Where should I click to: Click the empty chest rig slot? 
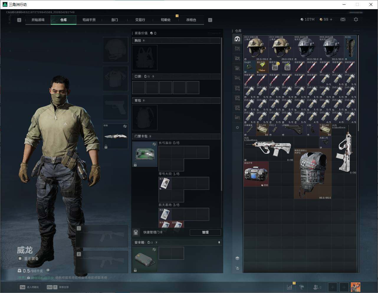(x=145, y=57)
